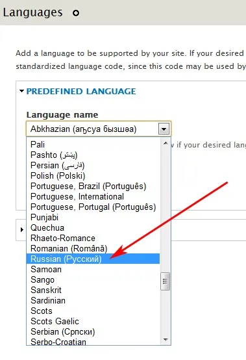The width and height of the screenshot is (246, 360).
Task: Pick Scots from the dropdown list
Action: (93, 311)
